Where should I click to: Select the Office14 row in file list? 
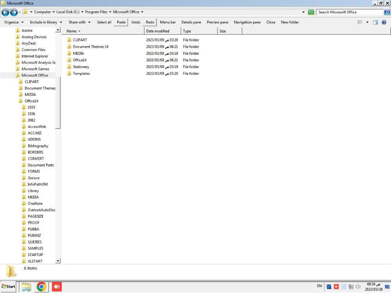133,60
